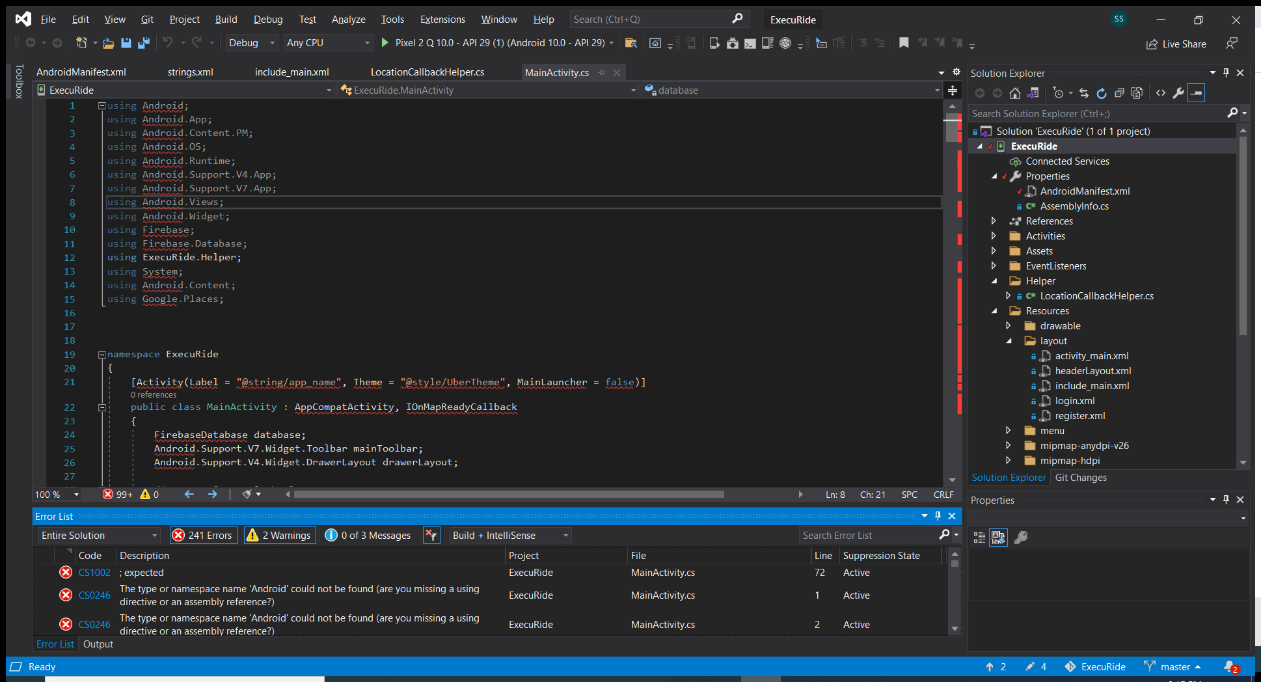Image resolution: width=1261 pixels, height=682 pixels.
Task: Click the Live Share button
Action: tap(1176, 44)
